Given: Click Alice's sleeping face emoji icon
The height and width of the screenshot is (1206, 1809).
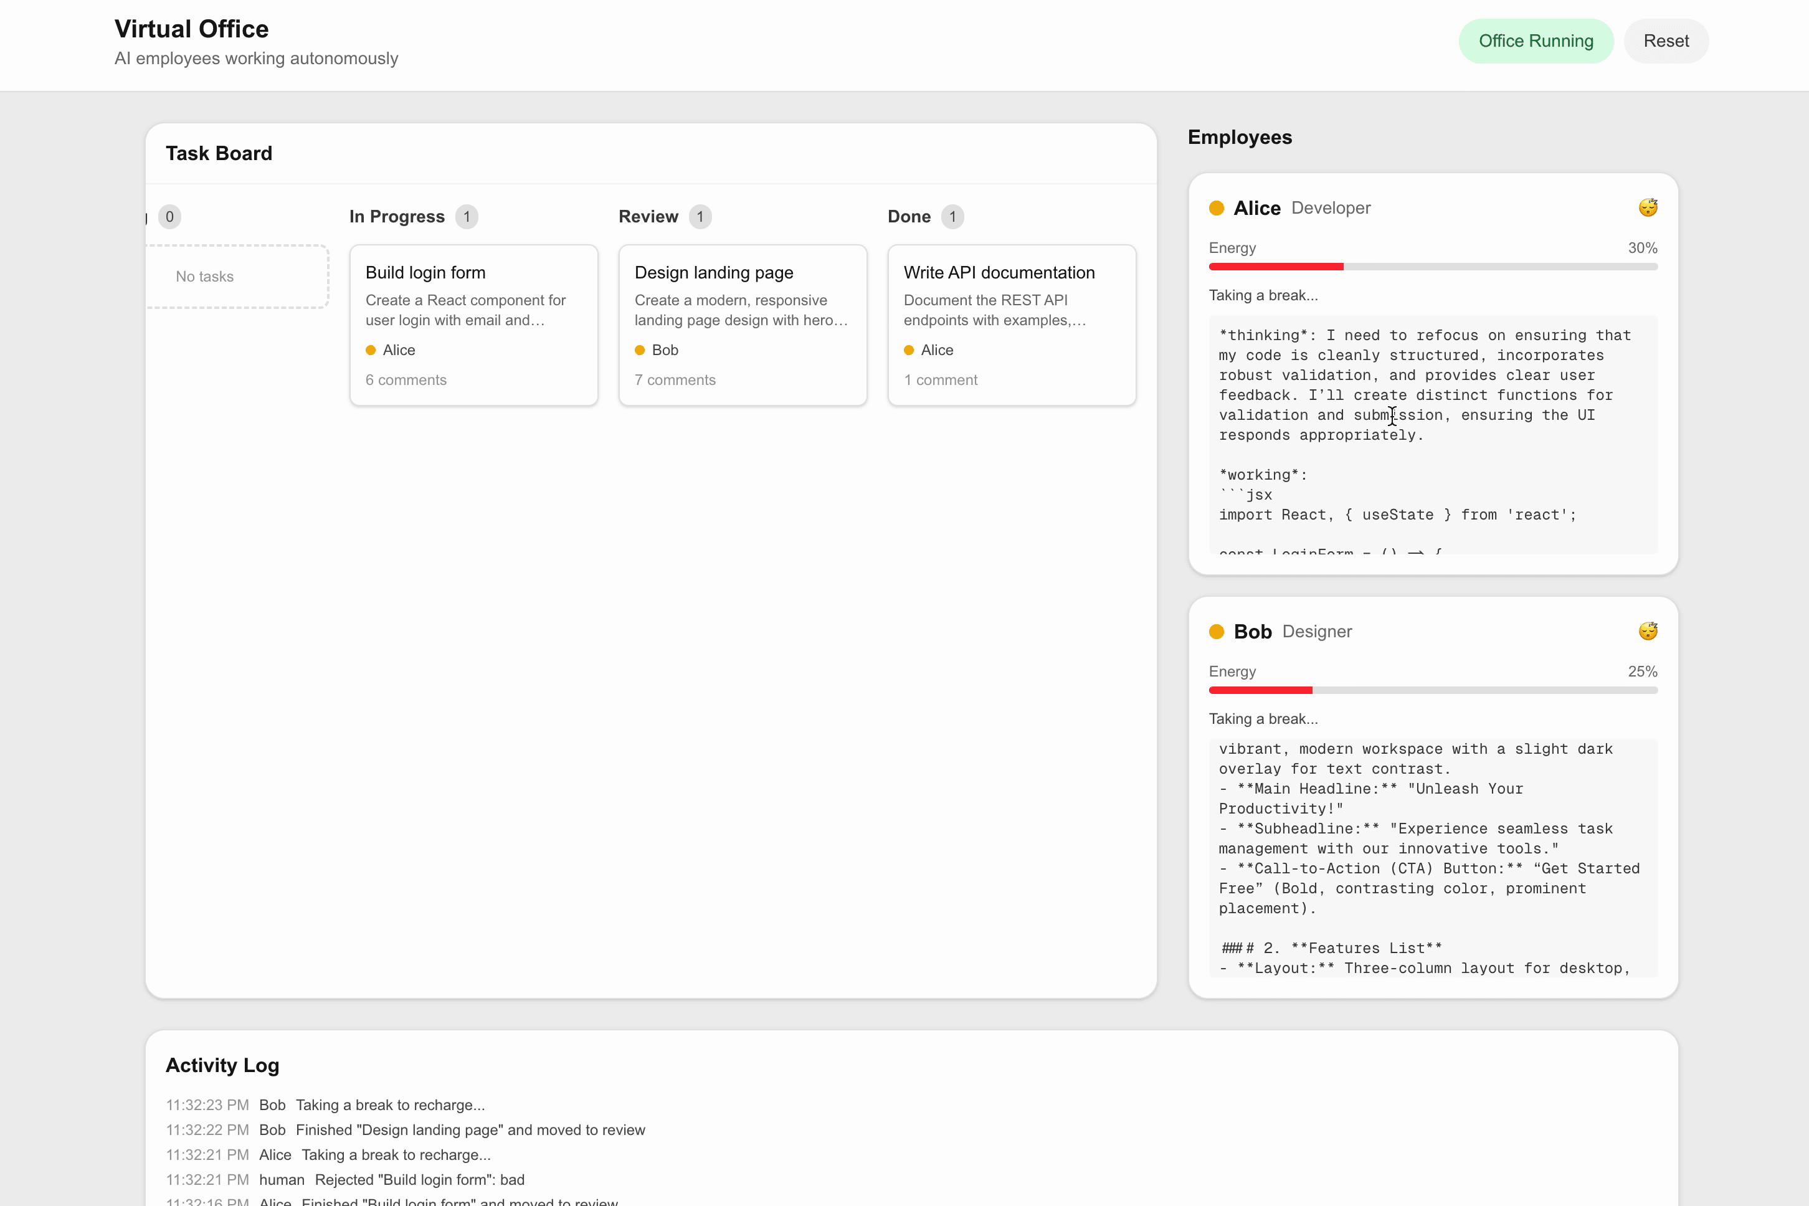Looking at the screenshot, I should (1648, 207).
